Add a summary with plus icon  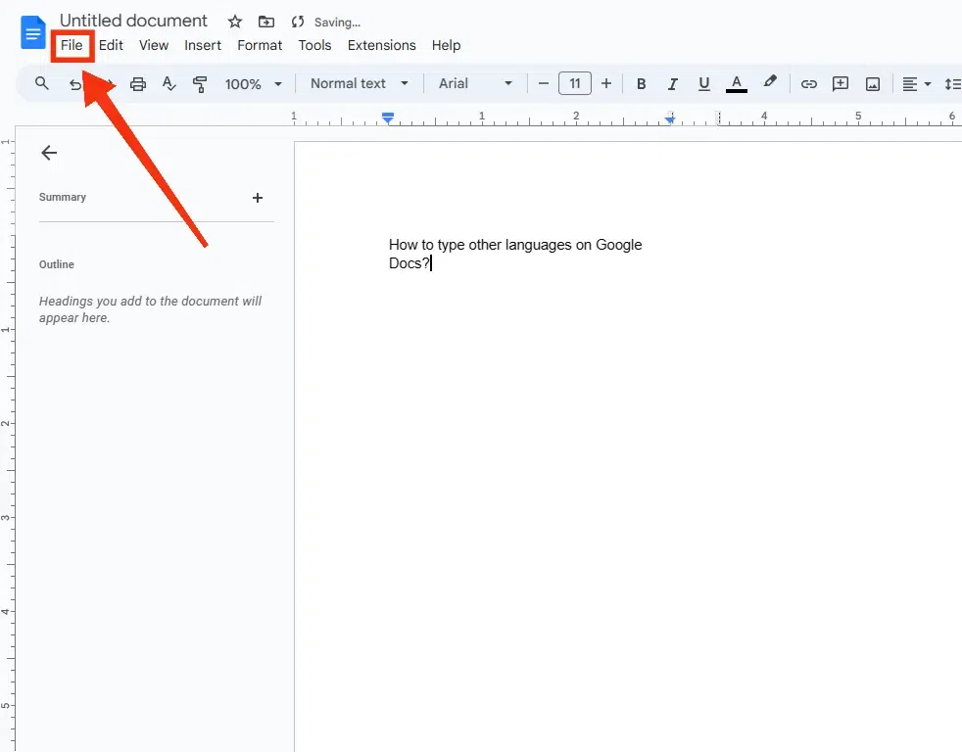pyautogui.click(x=258, y=198)
